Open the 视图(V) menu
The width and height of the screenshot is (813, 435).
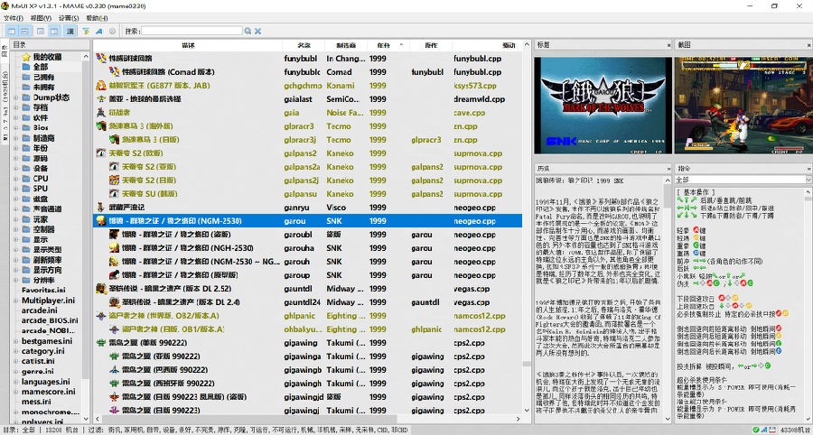point(41,18)
